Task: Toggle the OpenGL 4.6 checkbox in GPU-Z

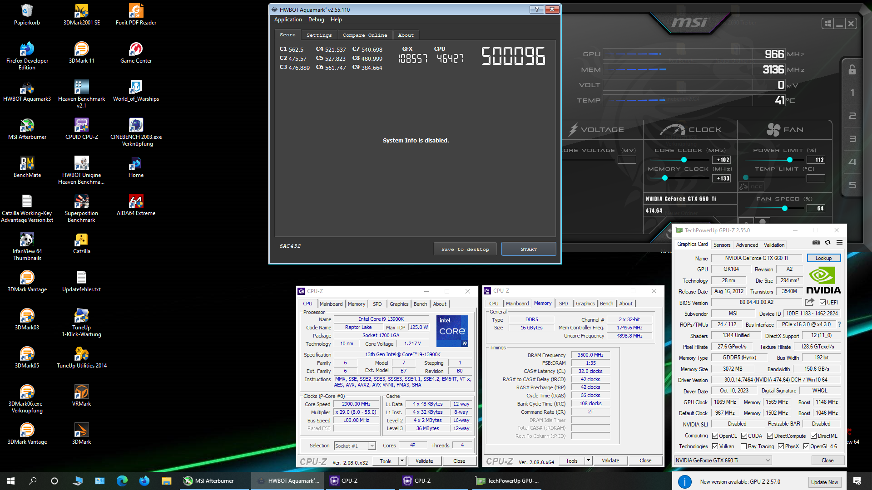Action: (806, 446)
